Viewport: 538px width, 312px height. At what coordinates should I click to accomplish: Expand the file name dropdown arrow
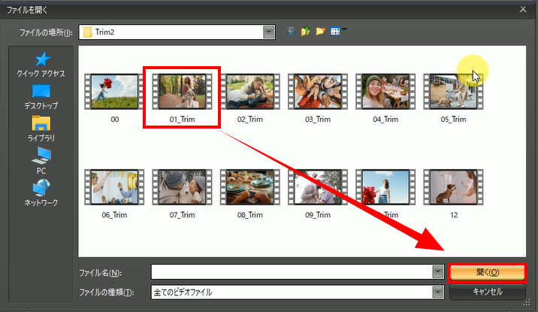pos(437,272)
